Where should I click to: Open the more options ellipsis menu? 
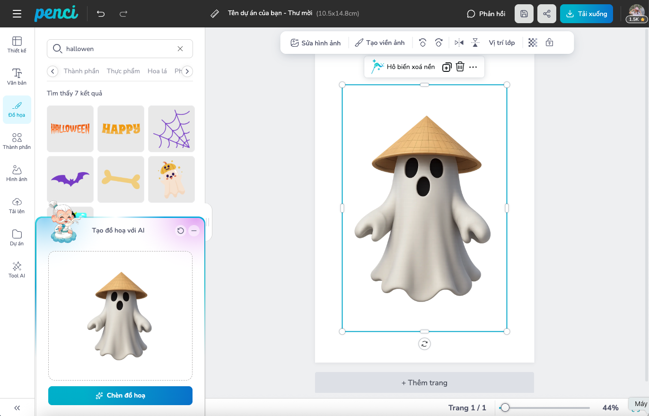[x=473, y=67]
